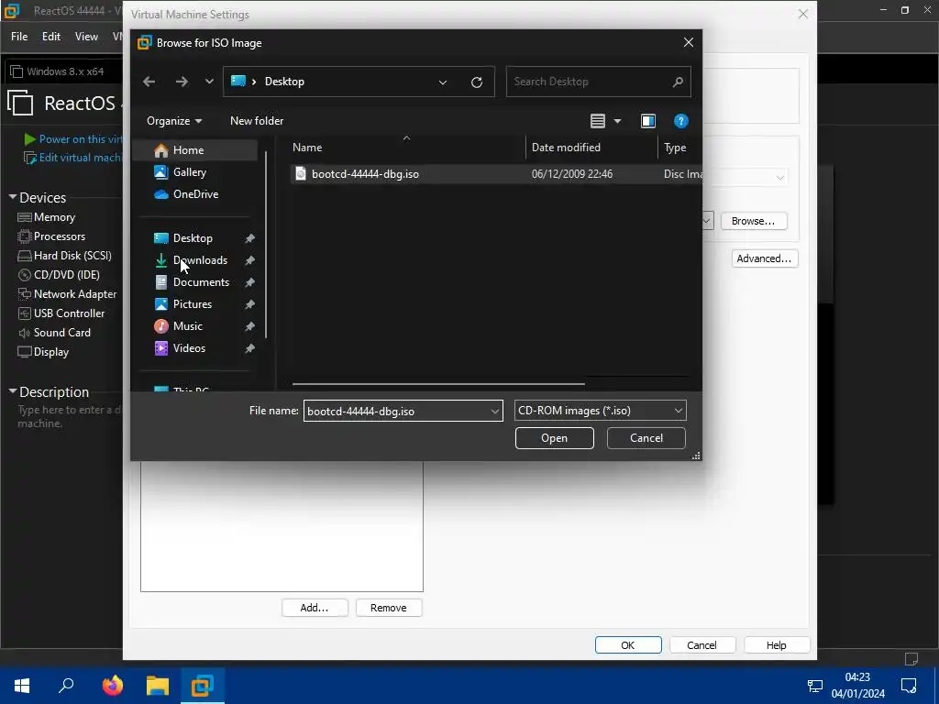This screenshot has height=704, width=939.
Task: Switch to Windows 8.x x64 tab
Action: (x=63, y=71)
